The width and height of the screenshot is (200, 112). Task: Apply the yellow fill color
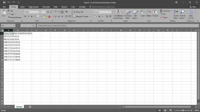click(44, 16)
